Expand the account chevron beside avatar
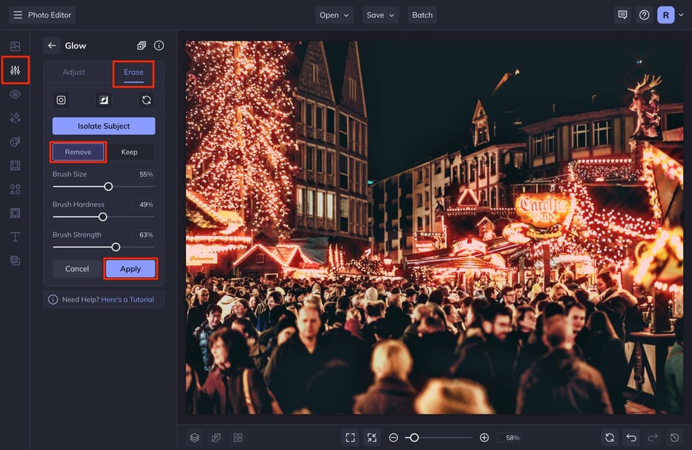The height and width of the screenshot is (450, 692). pos(682,15)
